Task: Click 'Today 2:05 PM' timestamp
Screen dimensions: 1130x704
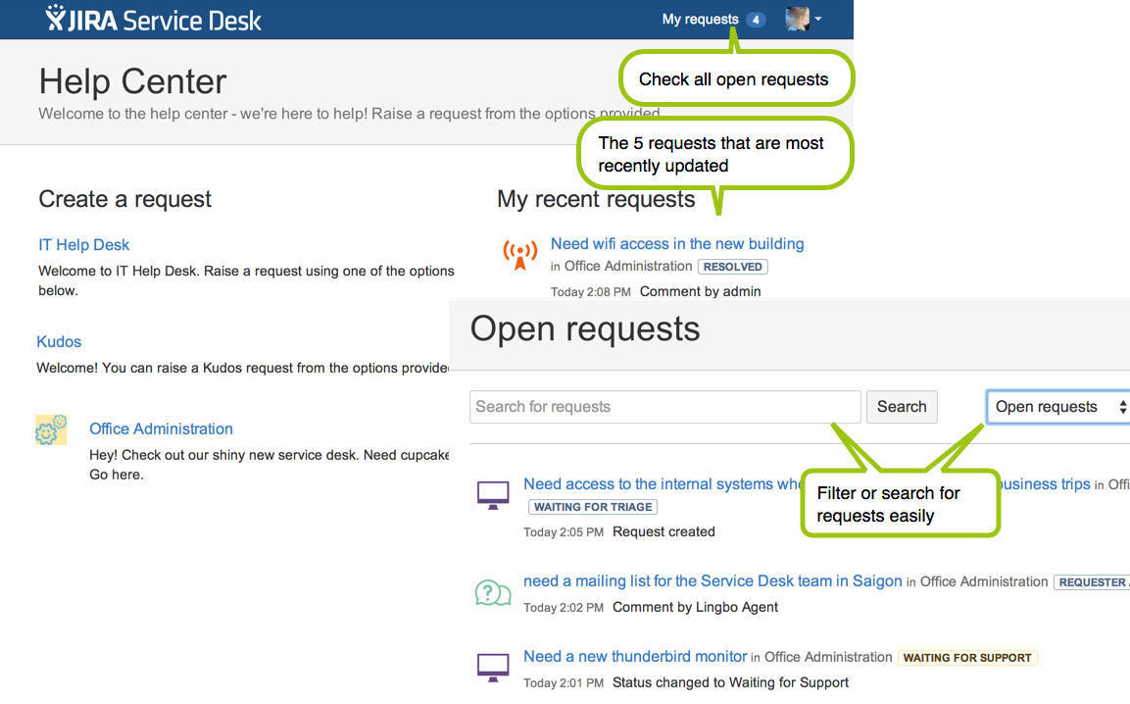Action: pyautogui.click(x=564, y=532)
